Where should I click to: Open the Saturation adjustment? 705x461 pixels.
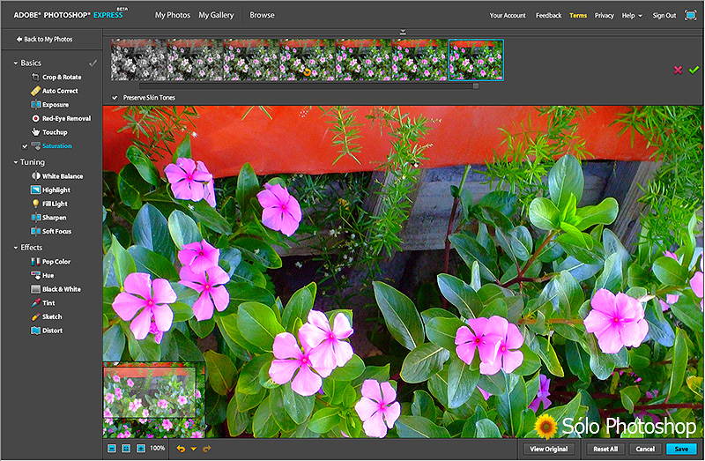pyautogui.click(x=51, y=145)
